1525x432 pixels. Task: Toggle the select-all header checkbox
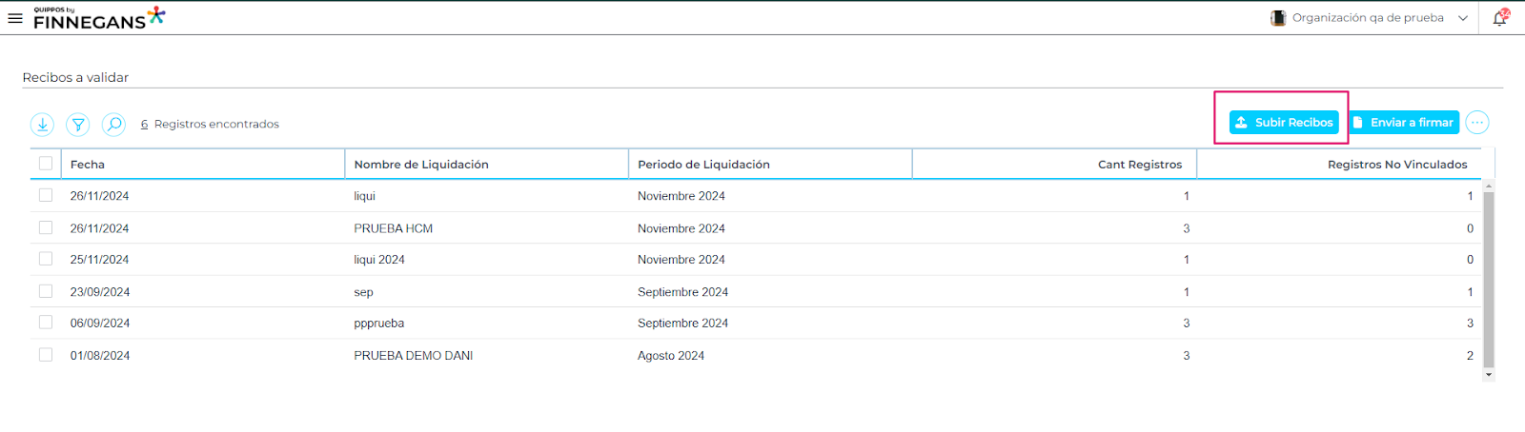46,164
